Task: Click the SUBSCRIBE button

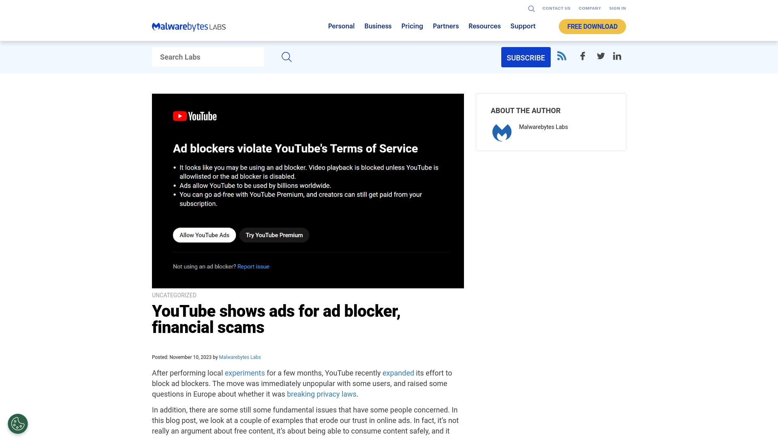Action: pyautogui.click(x=525, y=57)
